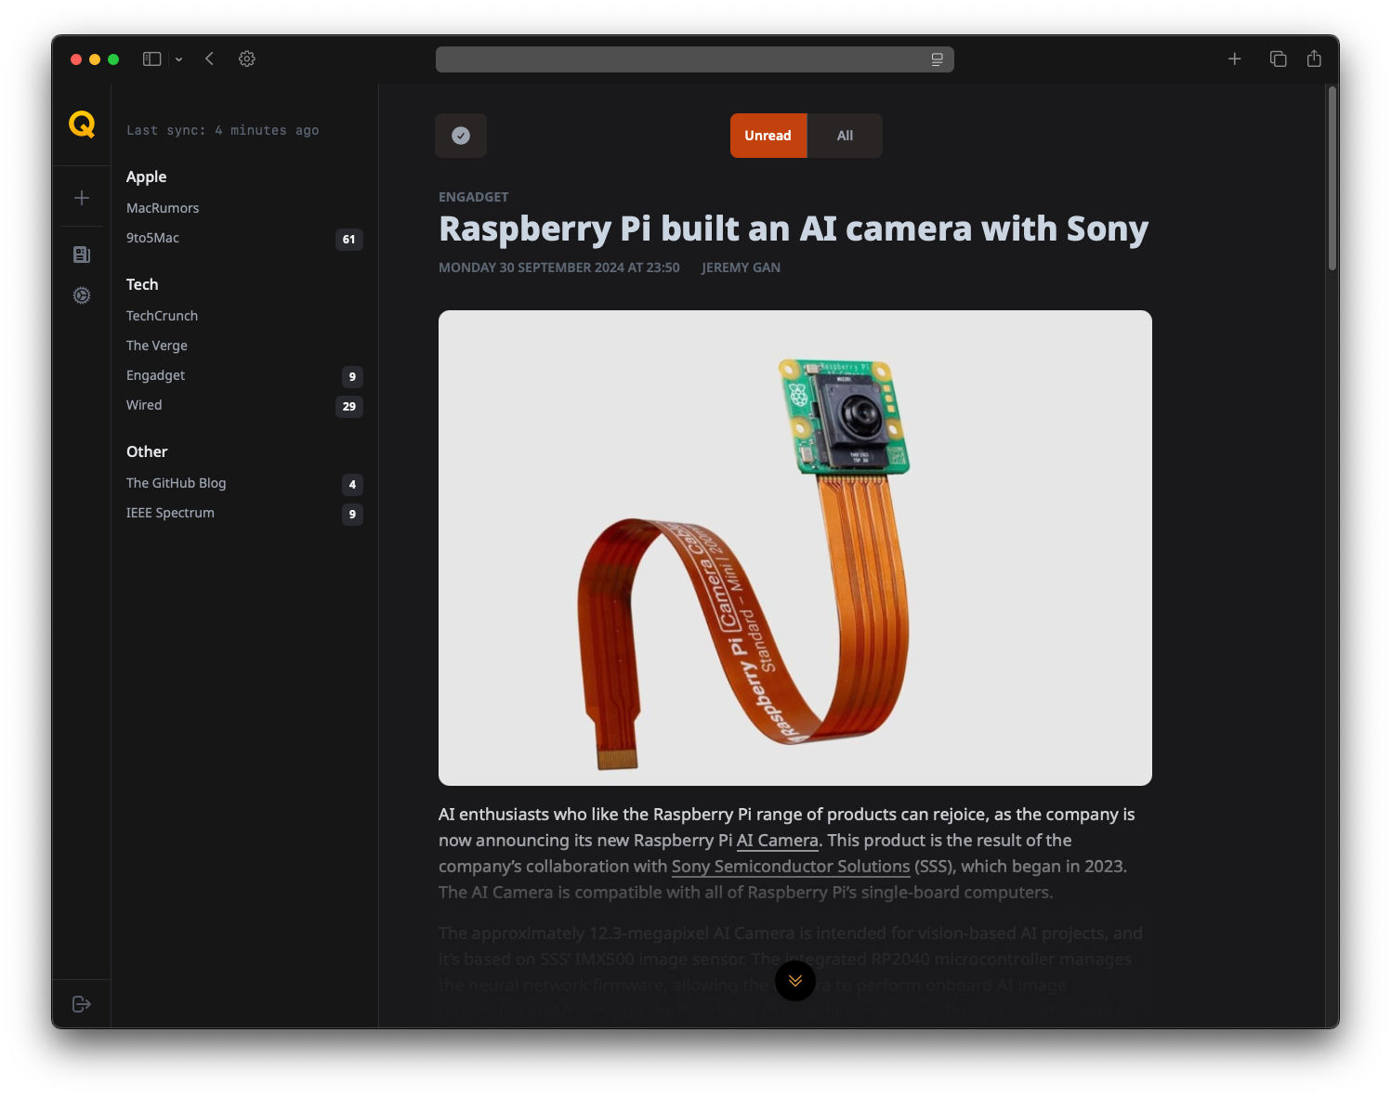Click the page vertical scrollbar
Image resolution: width=1391 pixels, height=1097 pixels.
pyautogui.click(x=1332, y=178)
